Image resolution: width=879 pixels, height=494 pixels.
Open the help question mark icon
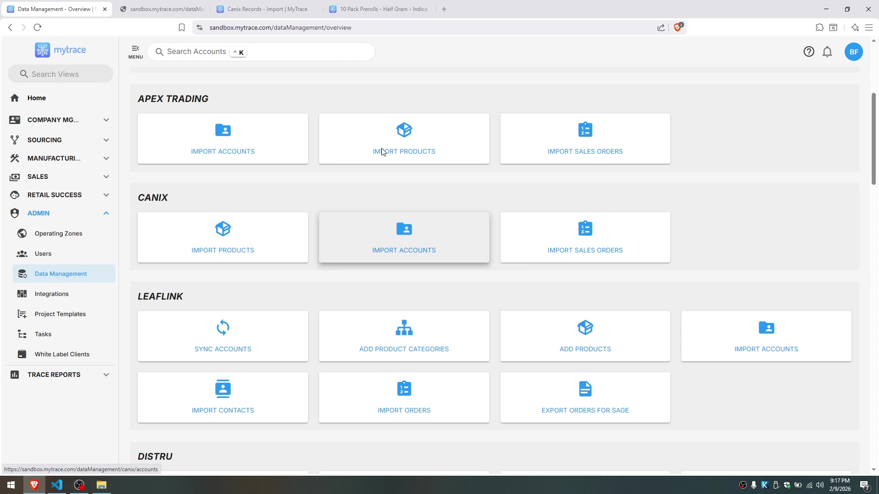pyautogui.click(x=809, y=52)
